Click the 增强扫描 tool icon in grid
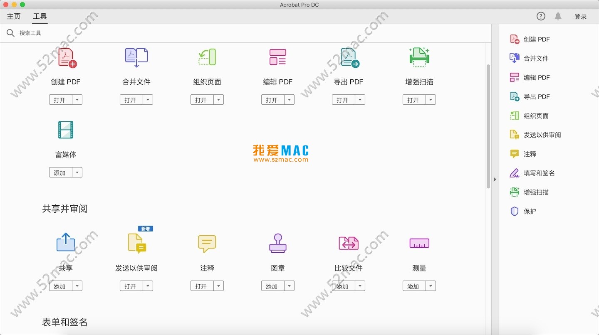Image resolution: width=599 pixels, height=335 pixels. tap(419, 57)
